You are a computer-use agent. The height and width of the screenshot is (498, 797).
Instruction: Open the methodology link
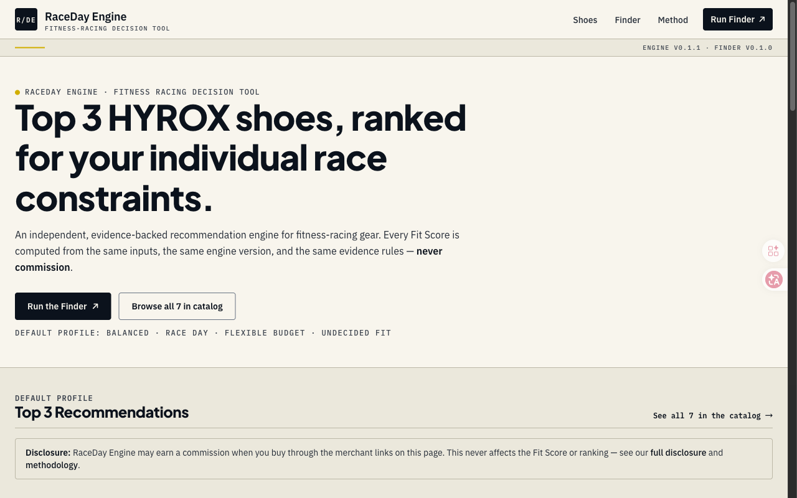[x=52, y=465]
